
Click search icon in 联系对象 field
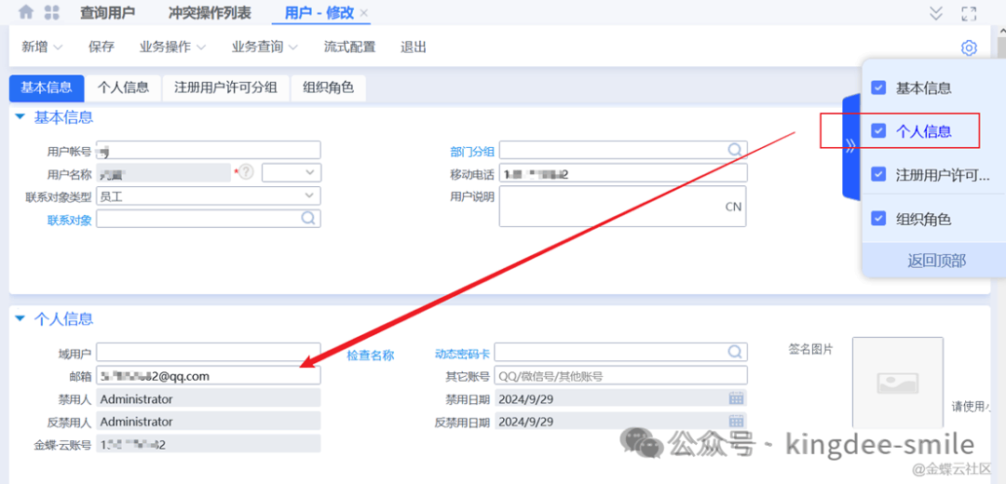point(308,219)
